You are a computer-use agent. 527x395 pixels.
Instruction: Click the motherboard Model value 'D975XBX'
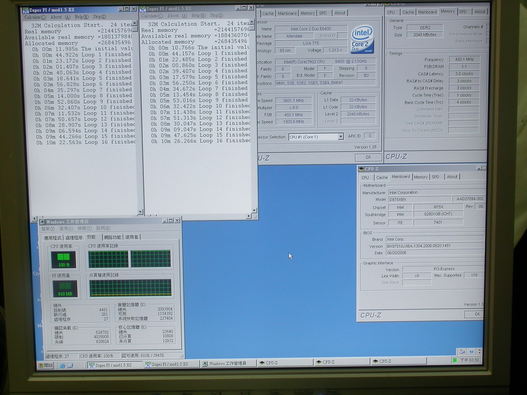pyautogui.click(x=420, y=200)
